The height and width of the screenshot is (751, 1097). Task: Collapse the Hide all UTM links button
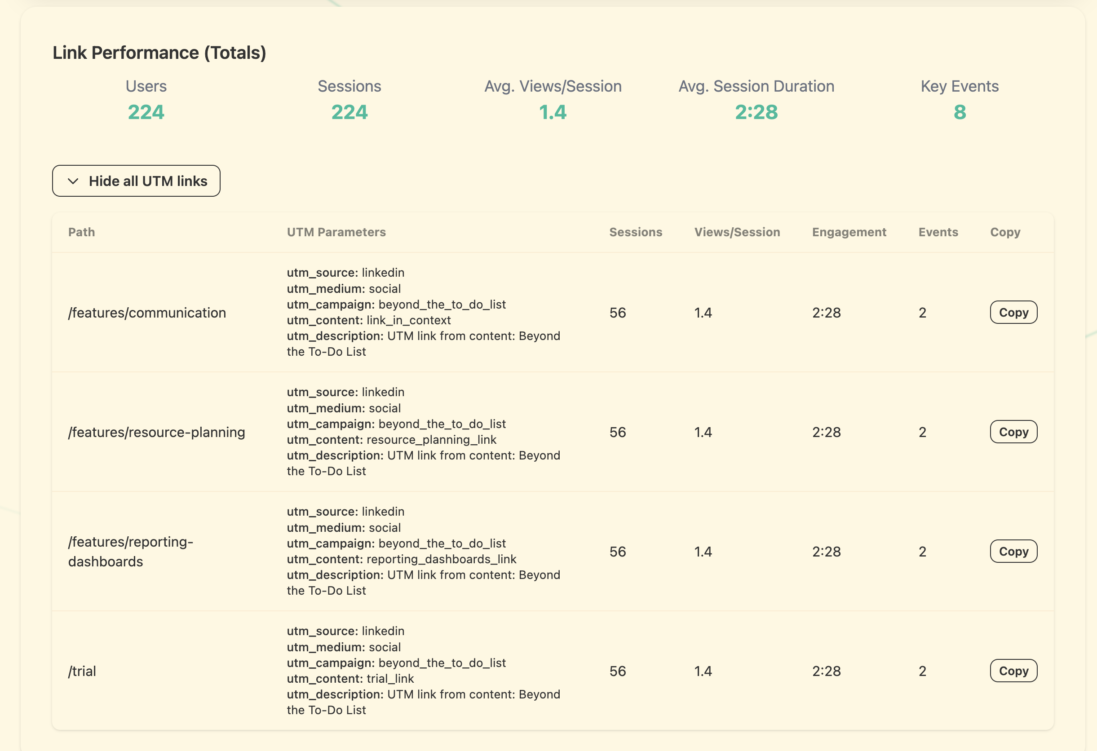[x=136, y=181]
